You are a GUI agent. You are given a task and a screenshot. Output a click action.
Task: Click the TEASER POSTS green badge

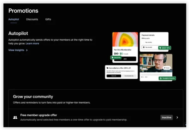[x=167, y=78]
